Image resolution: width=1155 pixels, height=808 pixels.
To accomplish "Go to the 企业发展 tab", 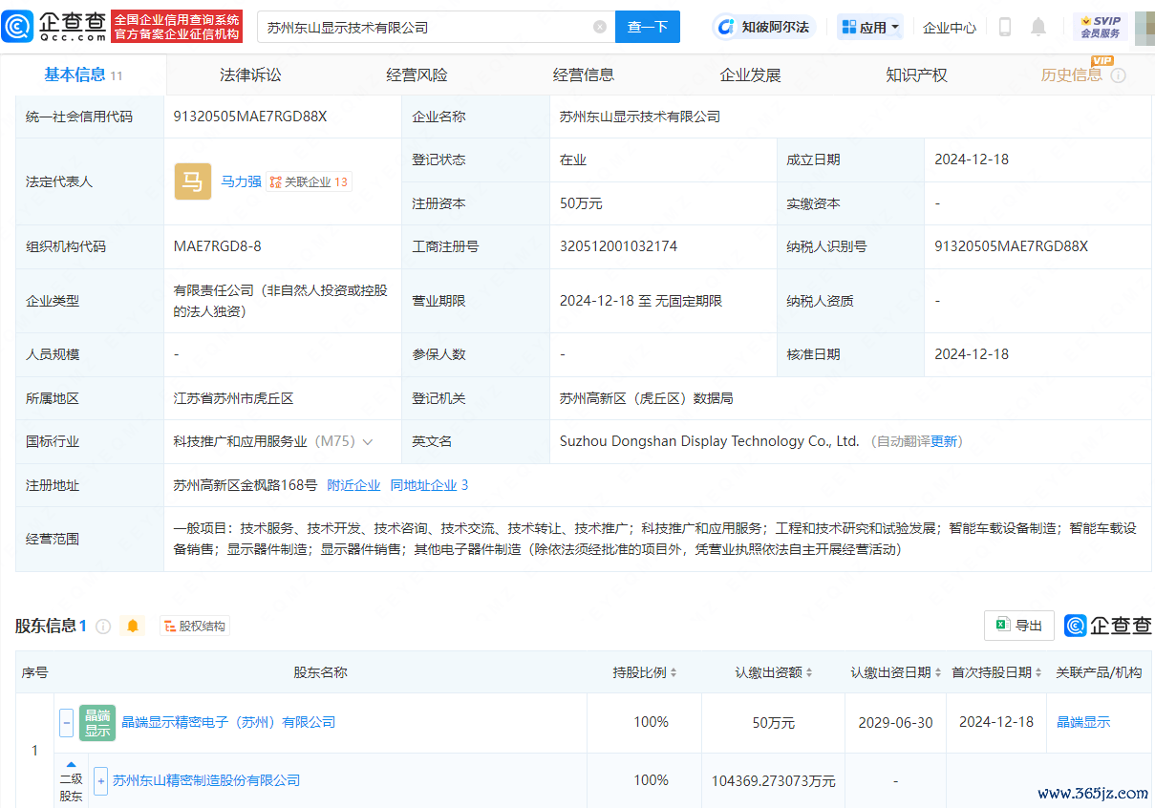I will 750,75.
